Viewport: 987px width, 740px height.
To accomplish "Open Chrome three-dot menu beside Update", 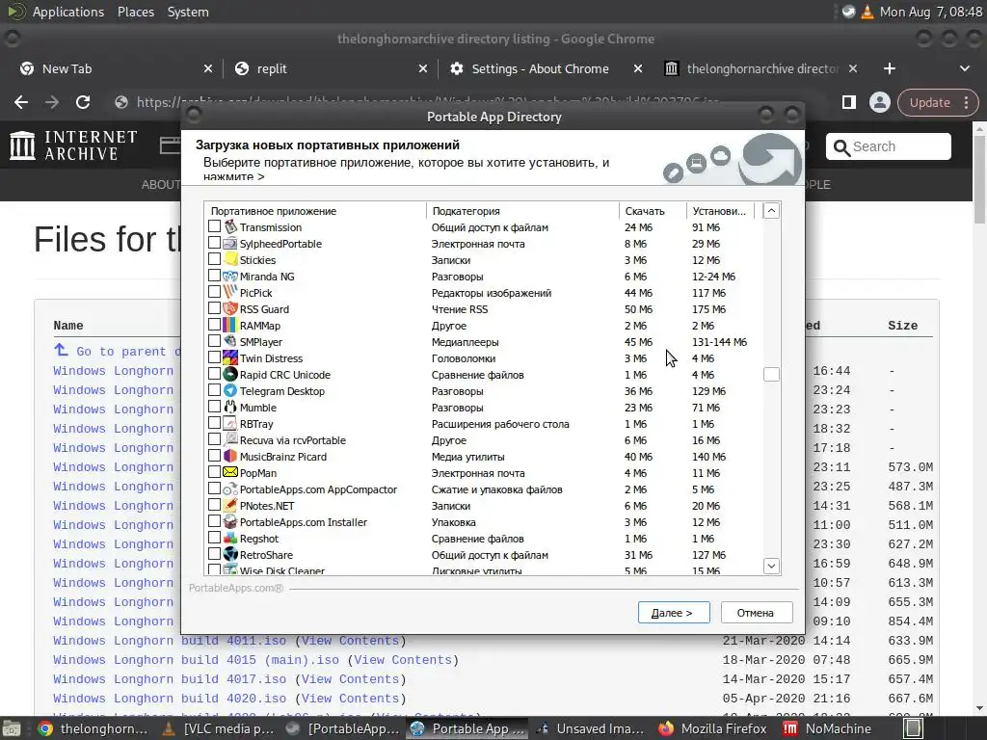I will [966, 102].
